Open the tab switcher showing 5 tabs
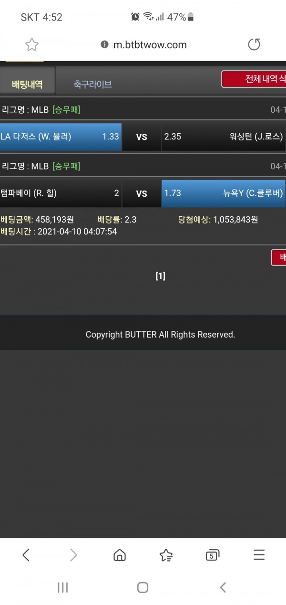Image resolution: width=286 pixels, height=605 pixels. click(x=212, y=554)
